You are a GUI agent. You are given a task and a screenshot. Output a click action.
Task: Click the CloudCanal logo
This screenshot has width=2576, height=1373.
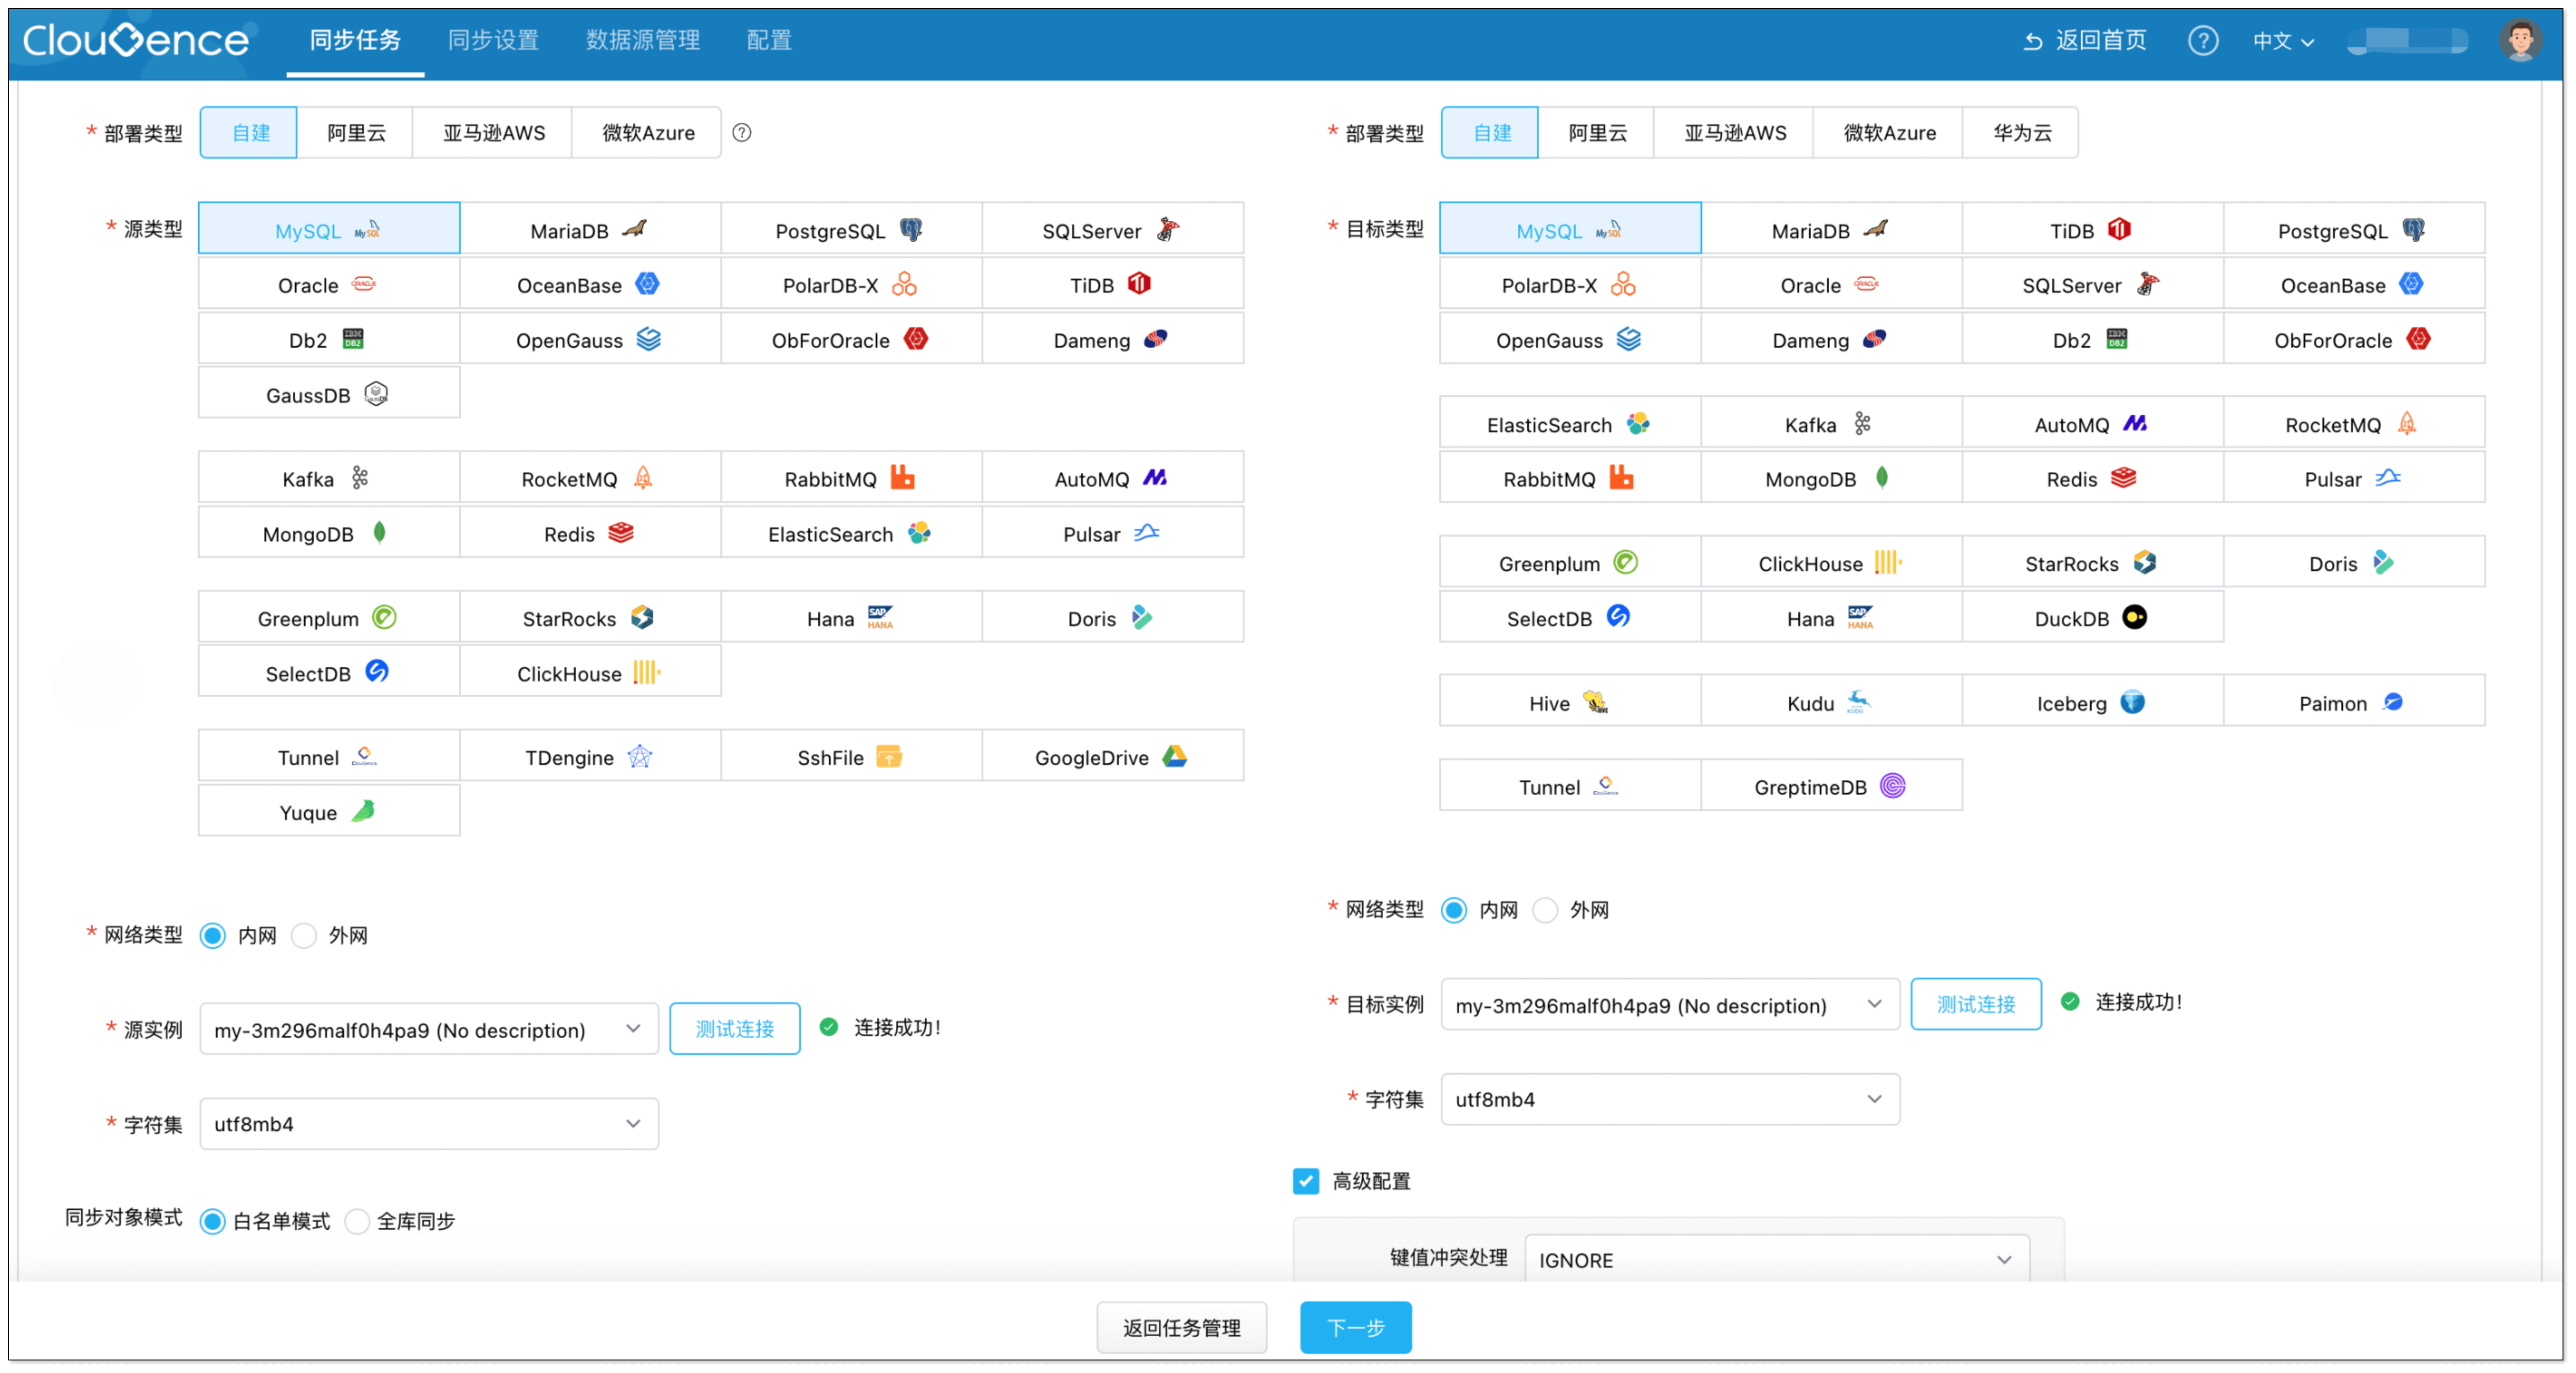137,40
